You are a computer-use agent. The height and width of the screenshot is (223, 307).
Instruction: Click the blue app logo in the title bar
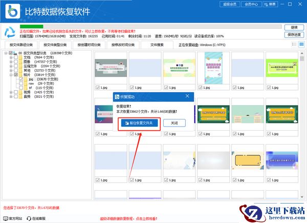13,11
